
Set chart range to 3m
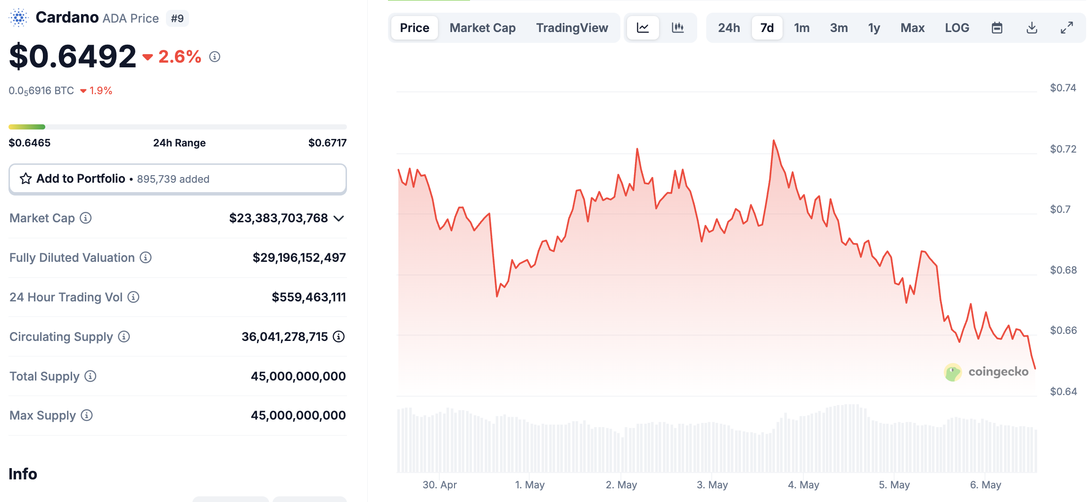(839, 28)
